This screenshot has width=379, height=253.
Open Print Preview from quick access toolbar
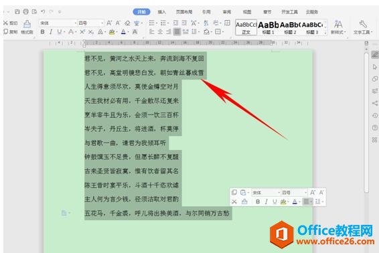point(34,11)
